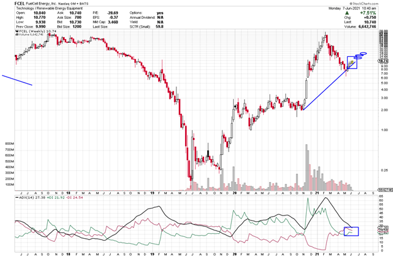Viewport: 393px width, 257px height.
Task: Select the company name FuelCell Energy, Inc.
Action: [41, 4]
